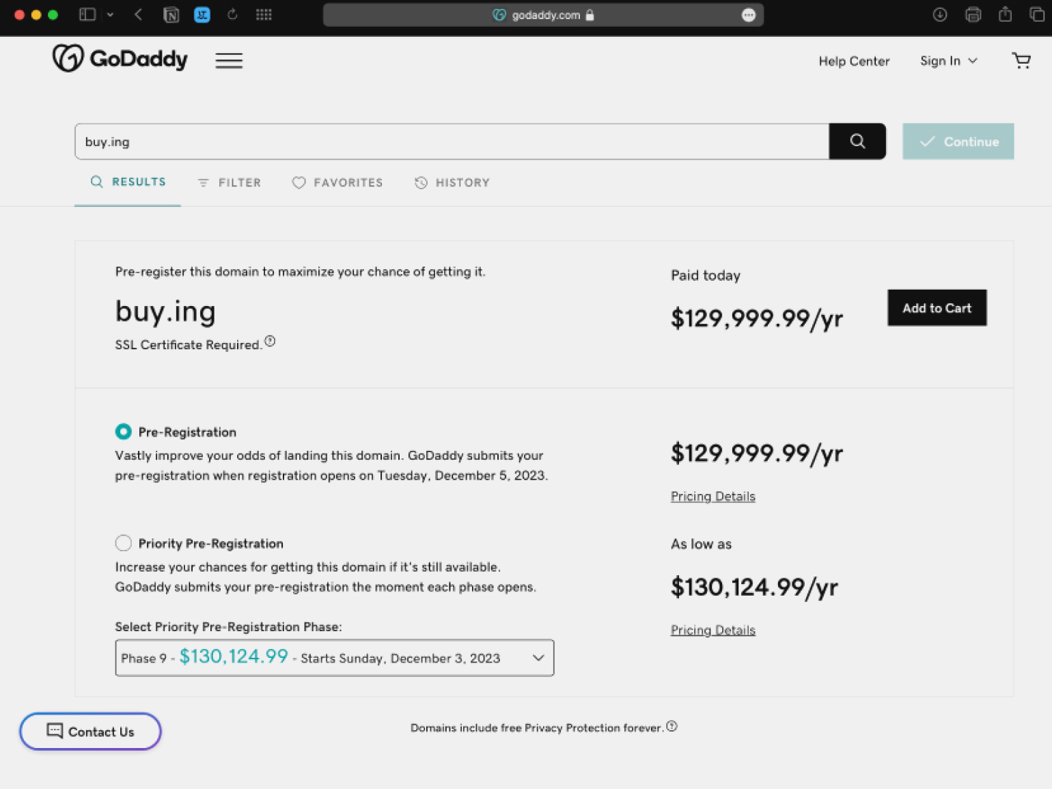Click the GoDaddy logo
This screenshot has width=1052, height=789.
click(x=120, y=59)
